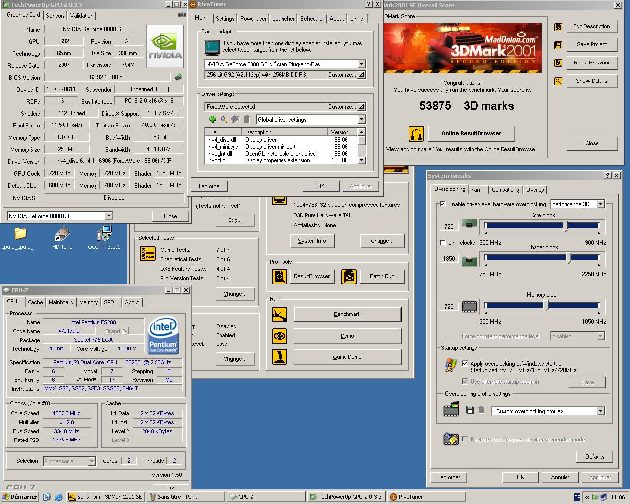Click the Shader clock slider handle
Viewport: 630px width, 504px height.
tap(568, 257)
